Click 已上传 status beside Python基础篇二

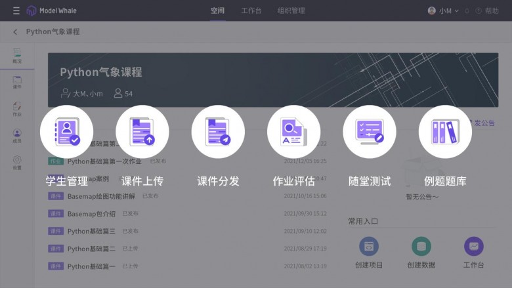click(x=130, y=249)
